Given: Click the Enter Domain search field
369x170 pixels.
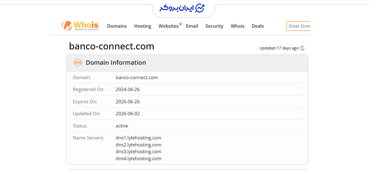Looking at the screenshot, I should 298,26.
